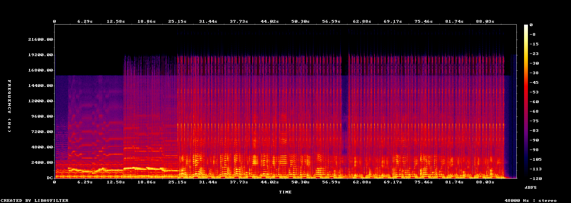Click the 12.58s marker on bottom axis
Viewport: 571px width, 203px height.
coord(116,182)
